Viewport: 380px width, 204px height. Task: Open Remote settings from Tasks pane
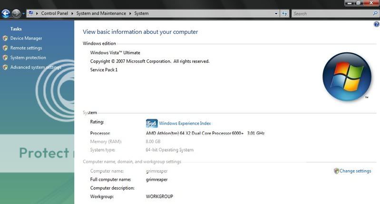26,48
